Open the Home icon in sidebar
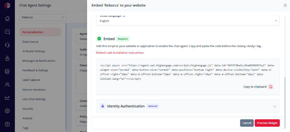This screenshot has height=132, width=290. (x=7, y=19)
